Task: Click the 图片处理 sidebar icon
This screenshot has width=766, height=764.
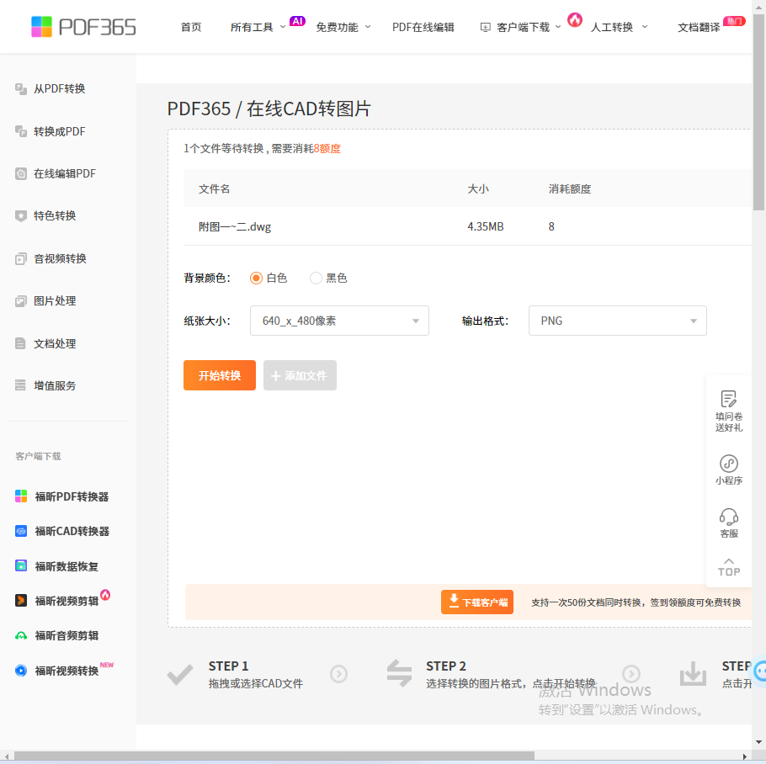Action: (x=20, y=301)
